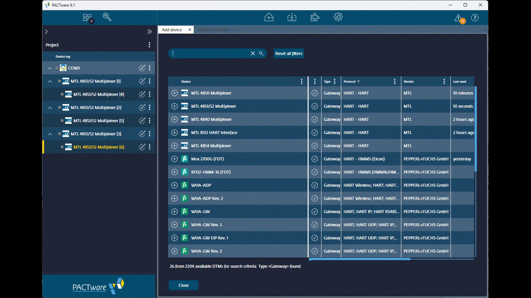Click the connect icon for MTL 4851/52 Multiplexer [1]

click(142, 81)
